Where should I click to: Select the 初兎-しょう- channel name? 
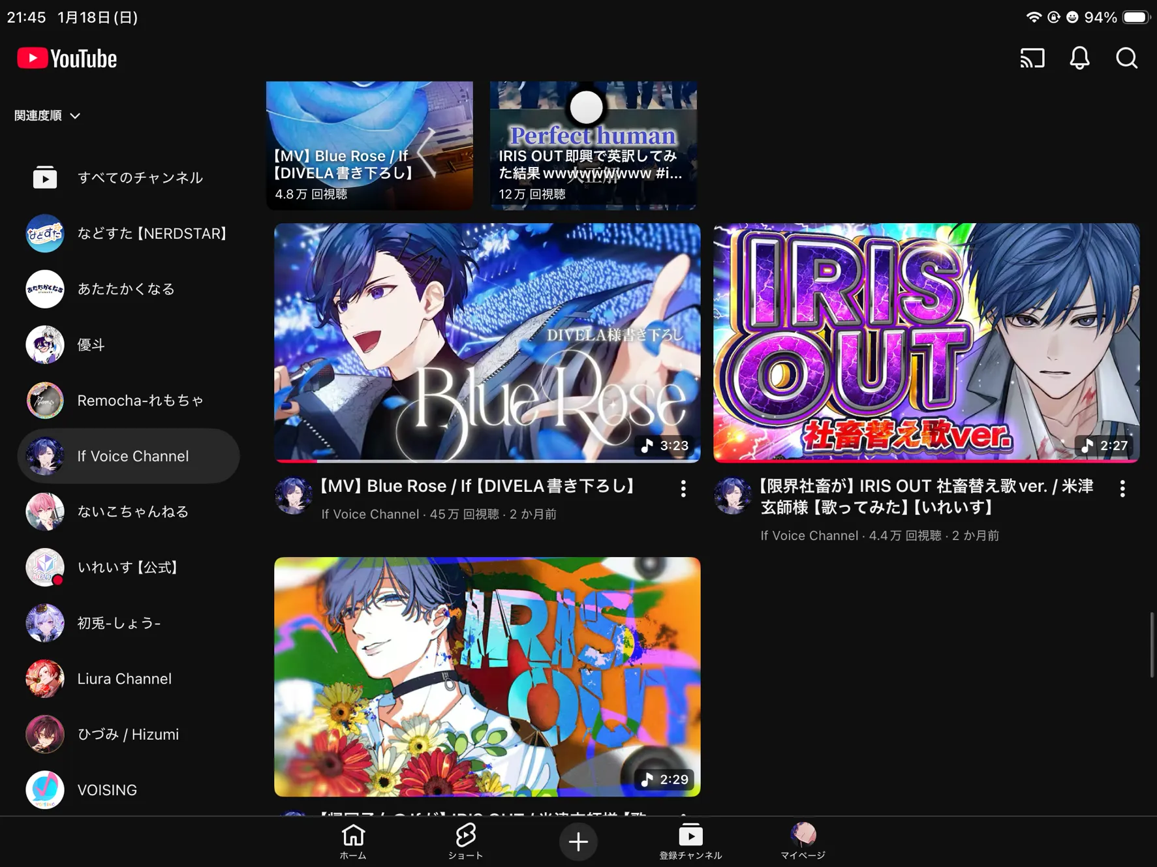click(x=119, y=623)
